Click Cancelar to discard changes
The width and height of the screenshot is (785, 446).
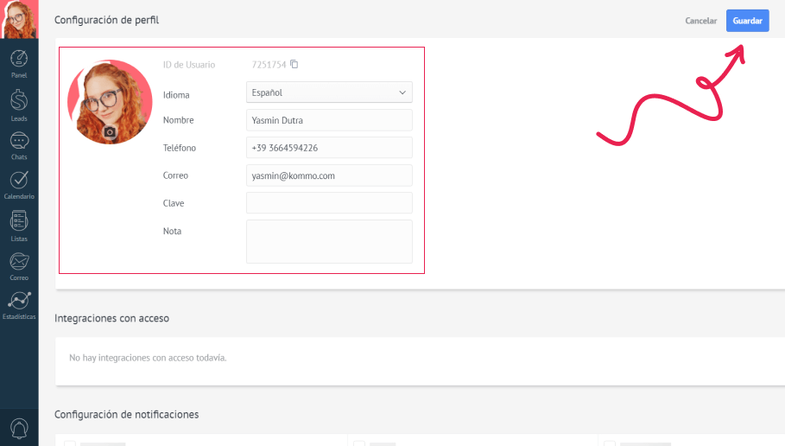(x=700, y=21)
